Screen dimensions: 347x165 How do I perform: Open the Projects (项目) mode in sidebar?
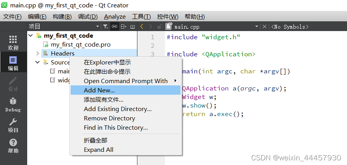13,125
